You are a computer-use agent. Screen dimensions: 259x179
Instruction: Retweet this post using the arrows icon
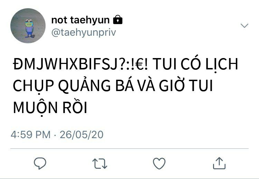[x=100, y=164]
